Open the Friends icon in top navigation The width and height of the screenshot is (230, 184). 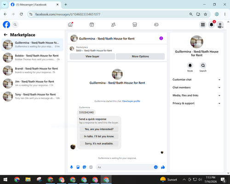tap(113, 24)
